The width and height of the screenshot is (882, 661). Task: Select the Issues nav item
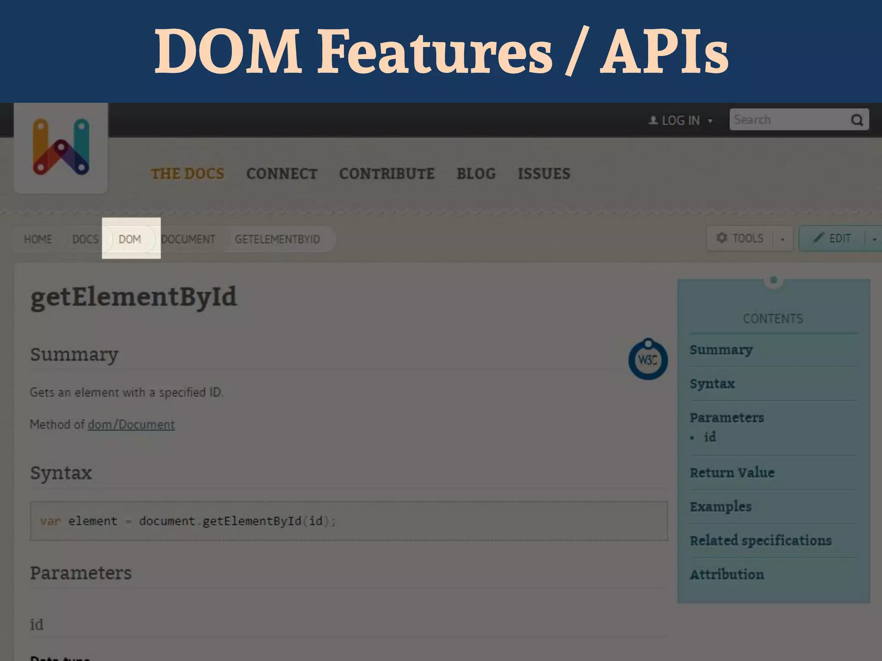[x=543, y=174]
